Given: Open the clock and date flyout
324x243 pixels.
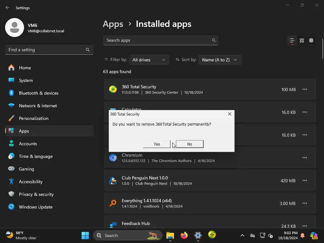Looking at the screenshot, I should (288, 235).
